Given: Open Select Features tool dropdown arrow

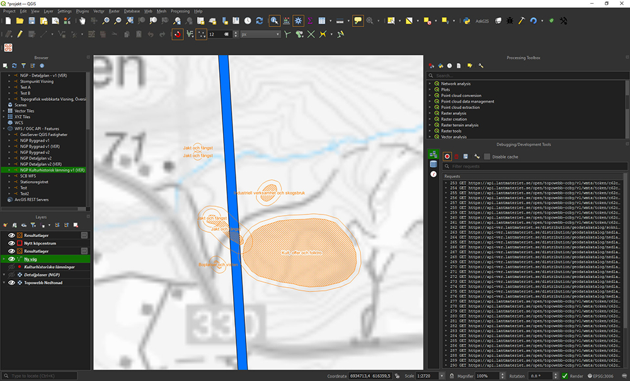Looking at the screenshot, I should pos(400,21).
